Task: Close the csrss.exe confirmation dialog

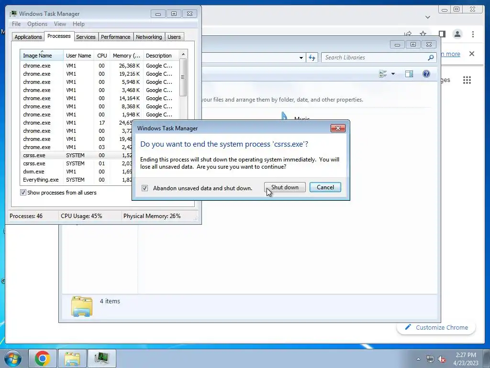Action: pos(338,128)
